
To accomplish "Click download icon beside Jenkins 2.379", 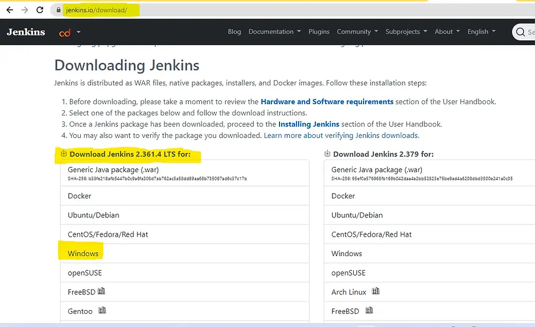I will point(327,153).
